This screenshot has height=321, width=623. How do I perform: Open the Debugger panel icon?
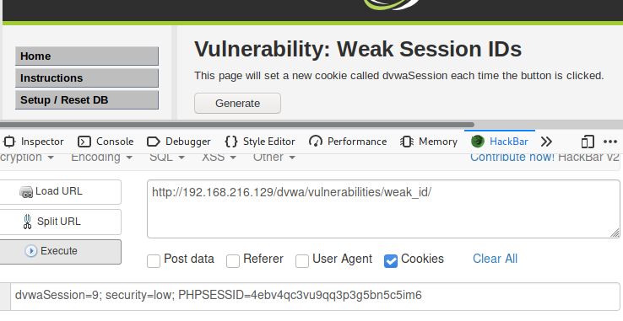coord(154,142)
